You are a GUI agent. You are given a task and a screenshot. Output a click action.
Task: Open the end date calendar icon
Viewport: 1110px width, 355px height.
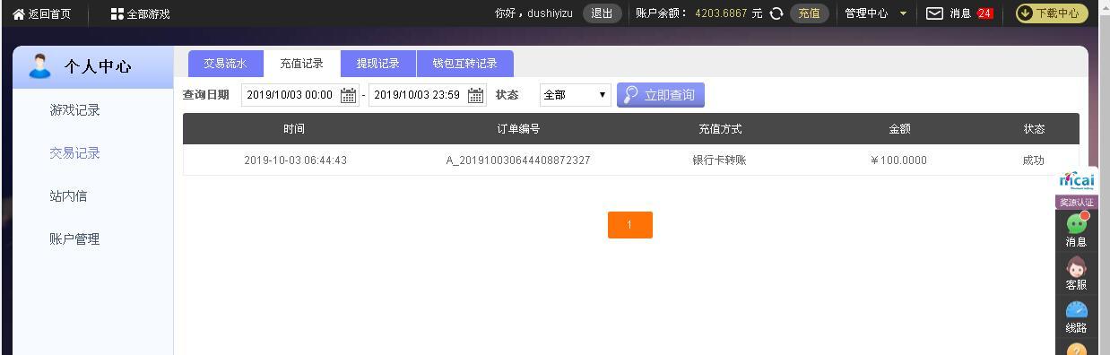[476, 95]
